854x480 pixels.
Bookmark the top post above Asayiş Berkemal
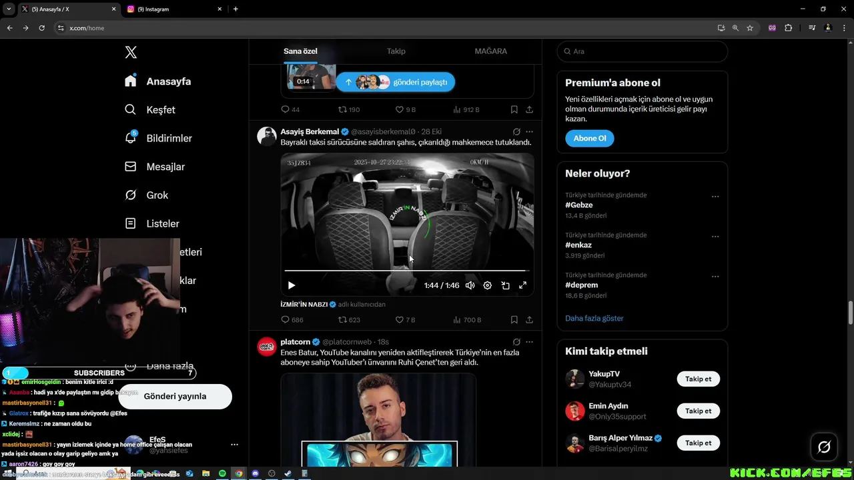tap(514, 109)
